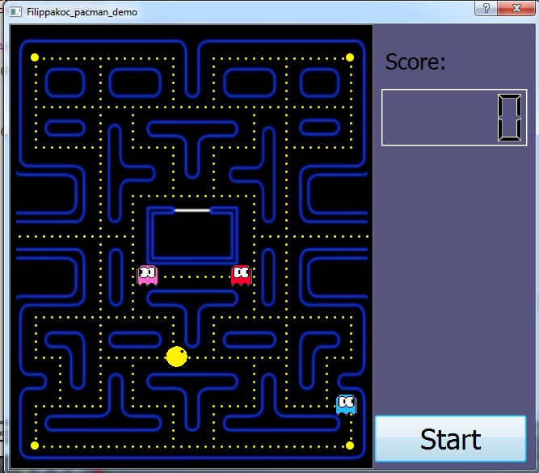Click the bottom-left power pellet
The width and height of the screenshot is (539, 473).
pyautogui.click(x=35, y=446)
